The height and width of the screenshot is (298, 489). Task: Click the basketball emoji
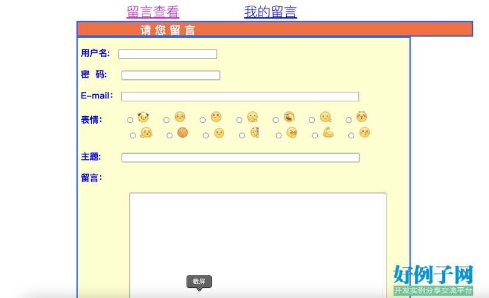point(182,133)
